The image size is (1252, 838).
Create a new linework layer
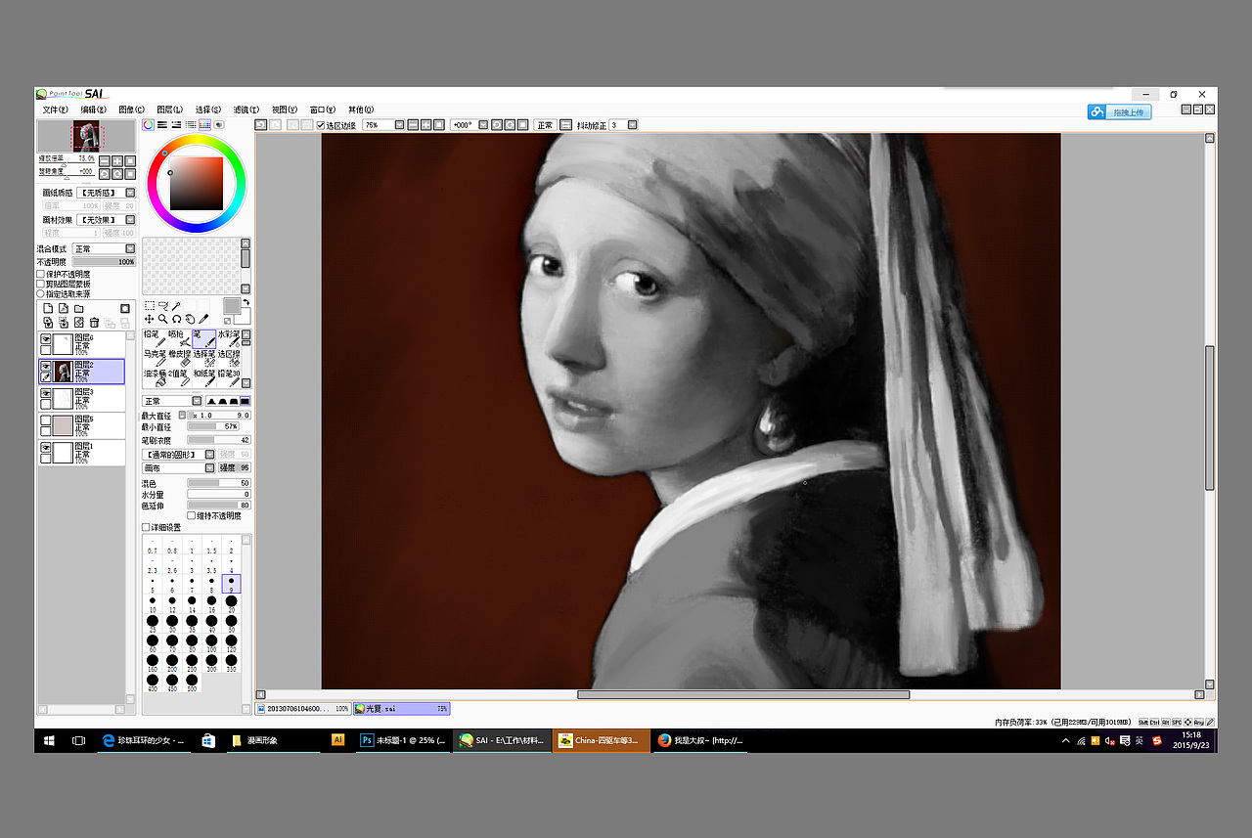63,309
